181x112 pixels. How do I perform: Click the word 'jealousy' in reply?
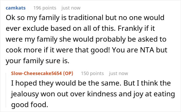click(x=25, y=94)
